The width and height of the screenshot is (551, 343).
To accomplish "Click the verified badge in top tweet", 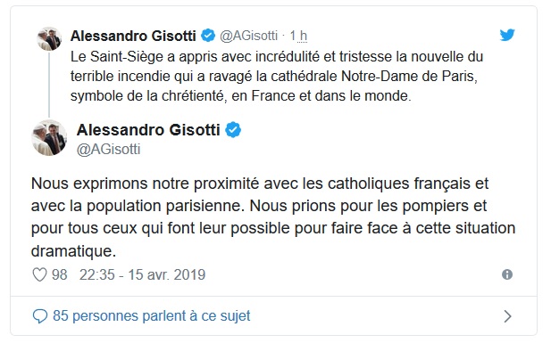I will point(208,36).
